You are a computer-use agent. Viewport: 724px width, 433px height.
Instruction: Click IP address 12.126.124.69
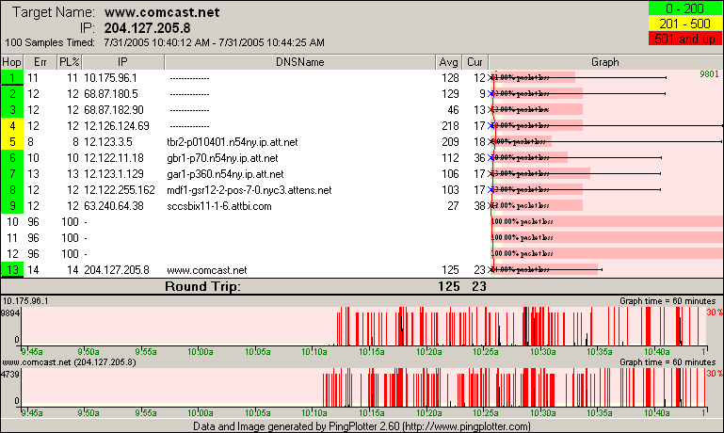tap(117, 125)
